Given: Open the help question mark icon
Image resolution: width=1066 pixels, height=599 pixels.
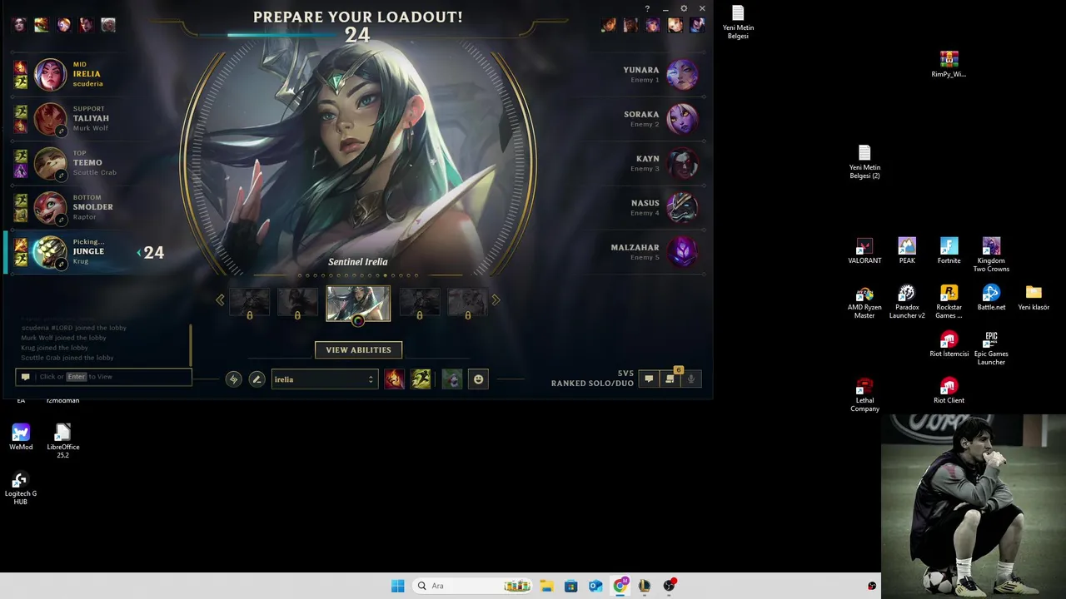Looking at the screenshot, I should pos(647,9).
